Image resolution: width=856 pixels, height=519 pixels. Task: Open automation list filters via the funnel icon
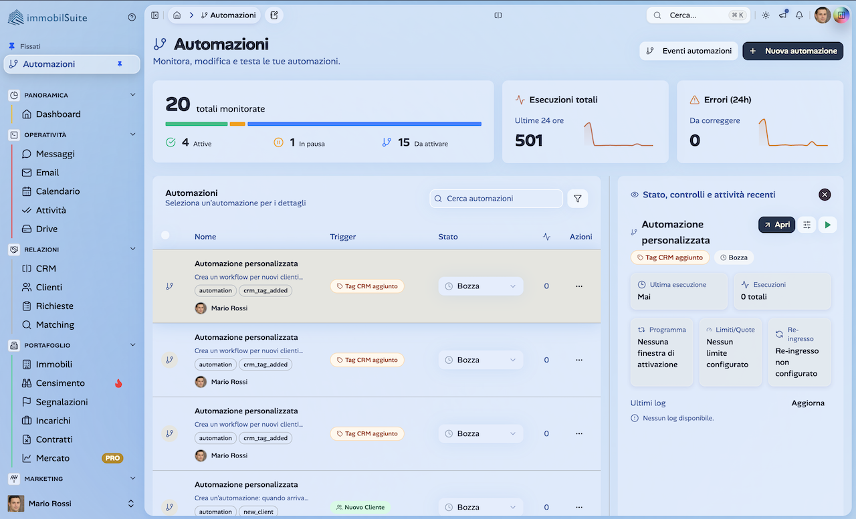[x=578, y=198]
